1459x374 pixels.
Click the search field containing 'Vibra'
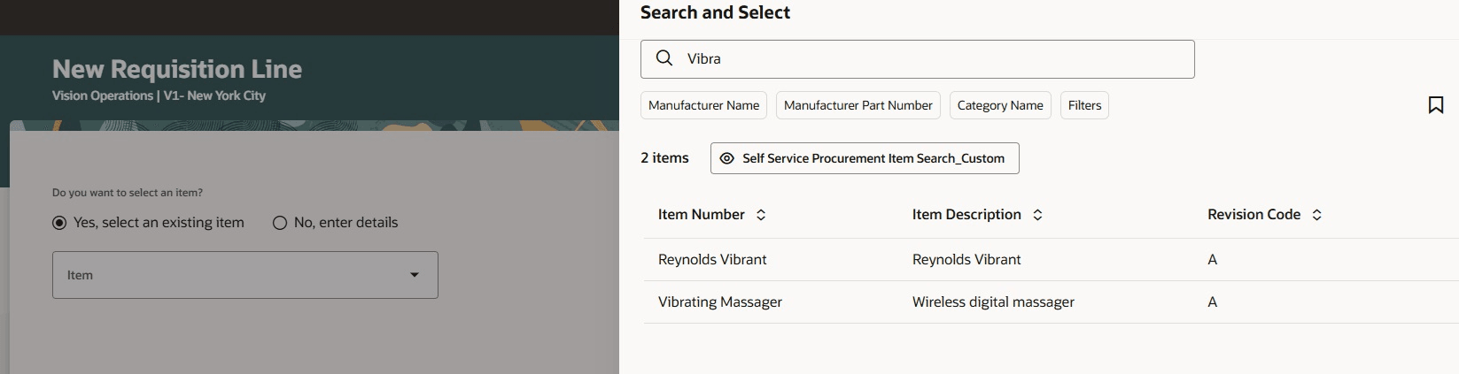(x=930, y=58)
